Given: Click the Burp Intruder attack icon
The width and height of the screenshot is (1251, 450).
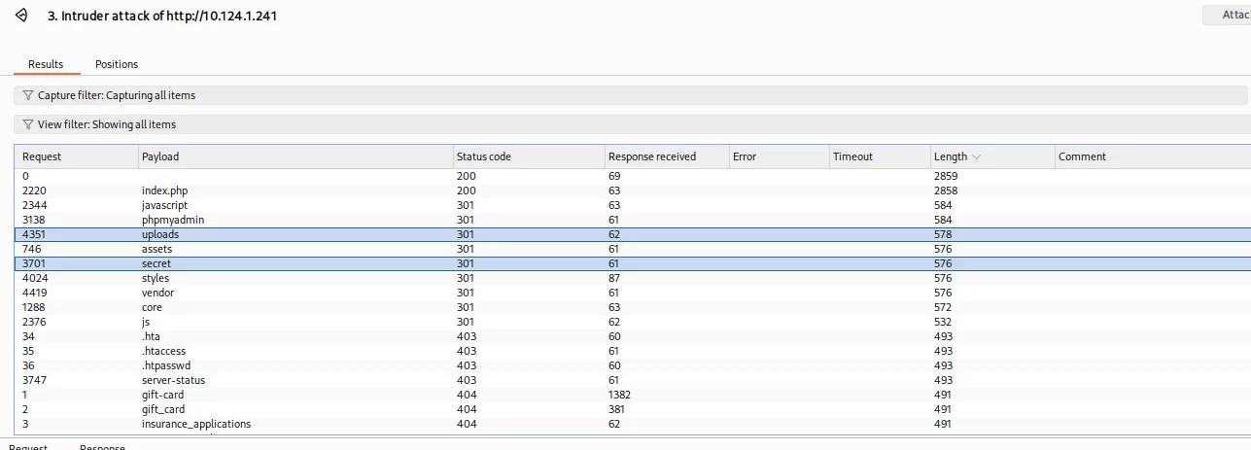Looking at the screenshot, I should point(21,16).
